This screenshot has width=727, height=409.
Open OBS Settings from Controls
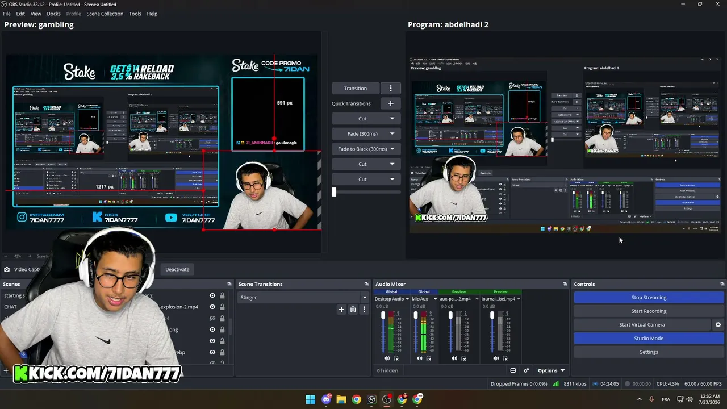[649, 352]
